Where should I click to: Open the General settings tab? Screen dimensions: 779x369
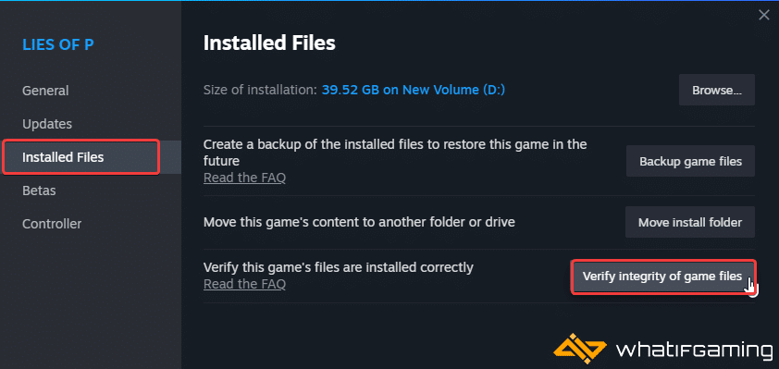(45, 91)
